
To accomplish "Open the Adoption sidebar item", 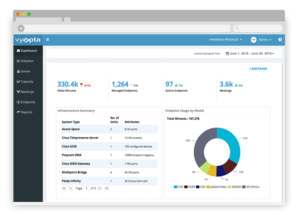I will tap(28, 61).
